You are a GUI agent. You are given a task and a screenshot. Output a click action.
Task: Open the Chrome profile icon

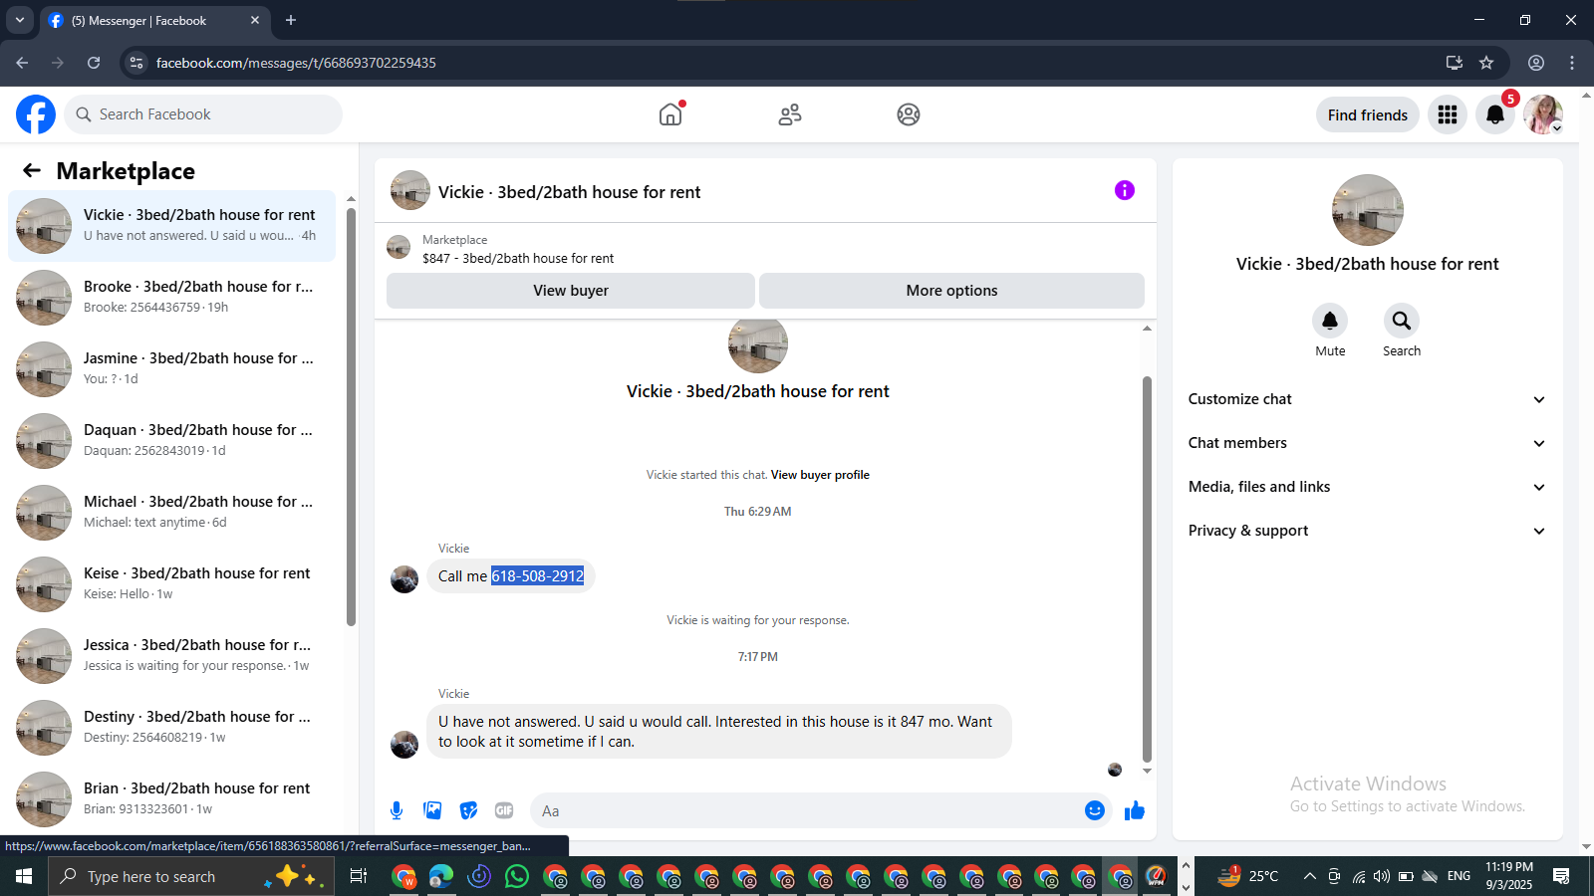point(1536,63)
